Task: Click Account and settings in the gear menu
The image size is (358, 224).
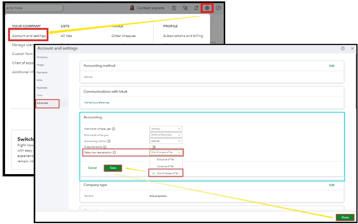Action: coord(29,36)
